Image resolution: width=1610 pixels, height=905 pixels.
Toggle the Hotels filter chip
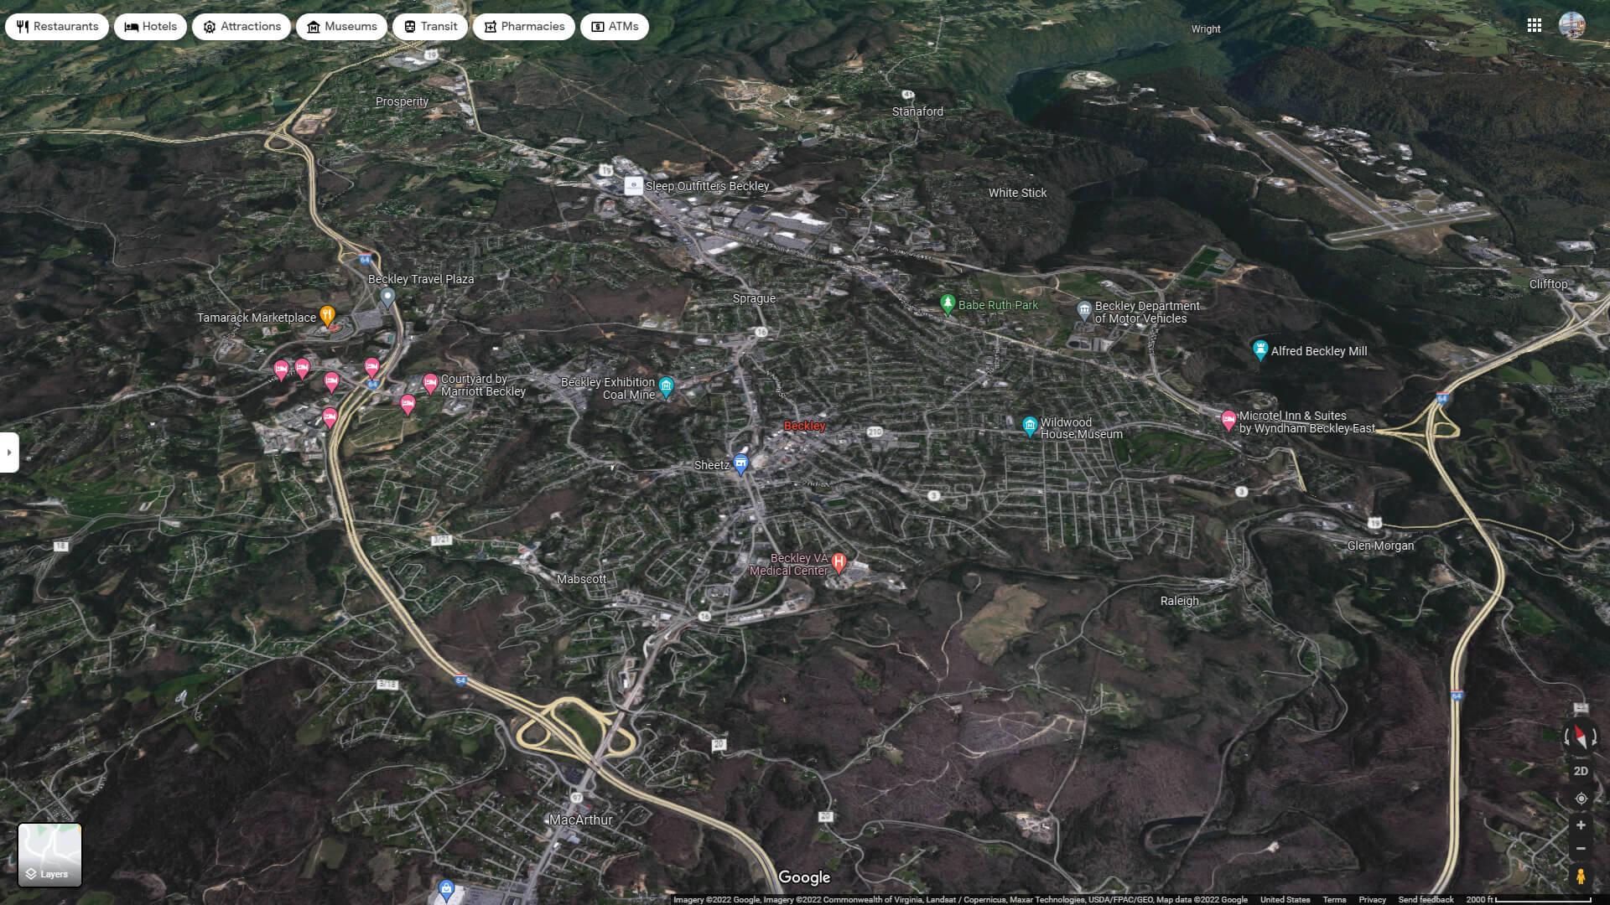click(150, 26)
